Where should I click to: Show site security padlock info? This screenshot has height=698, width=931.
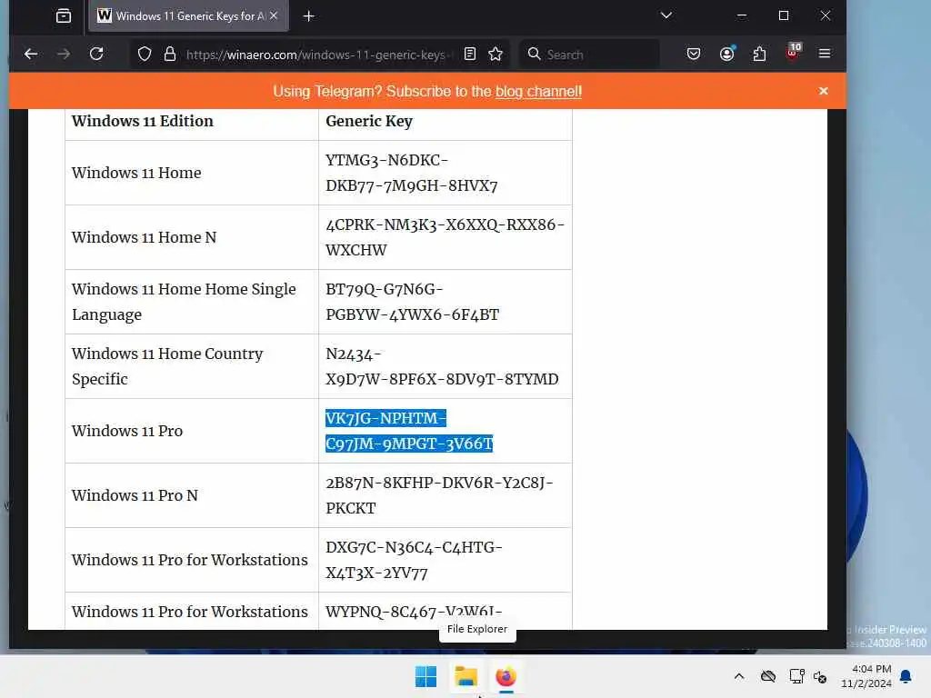(x=170, y=54)
